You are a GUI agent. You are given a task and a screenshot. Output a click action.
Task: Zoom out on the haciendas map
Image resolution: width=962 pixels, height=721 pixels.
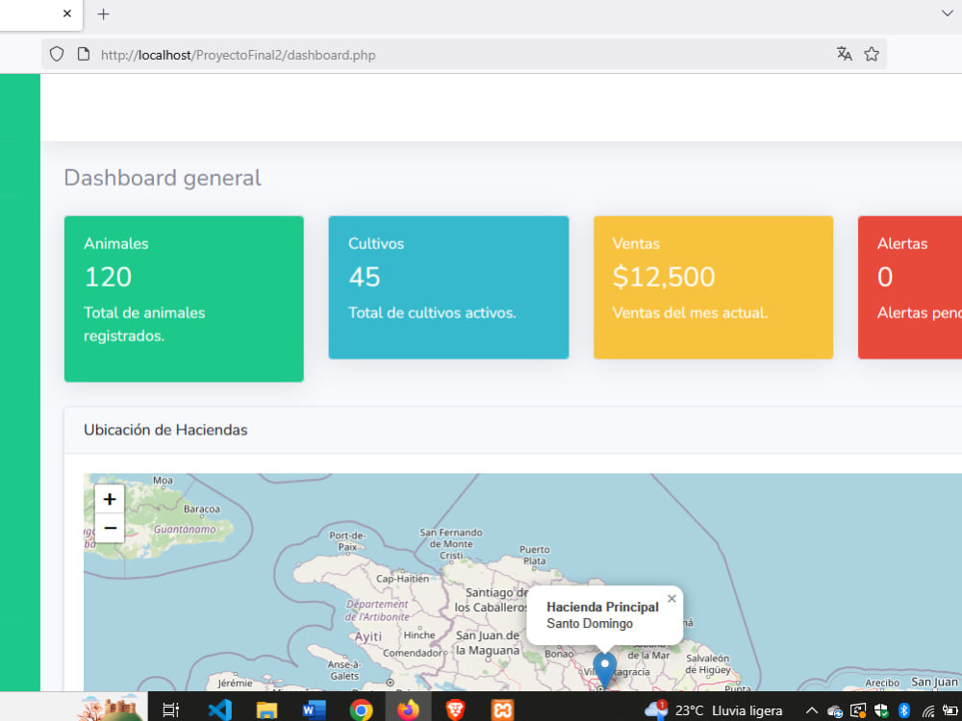[x=110, y=528]
